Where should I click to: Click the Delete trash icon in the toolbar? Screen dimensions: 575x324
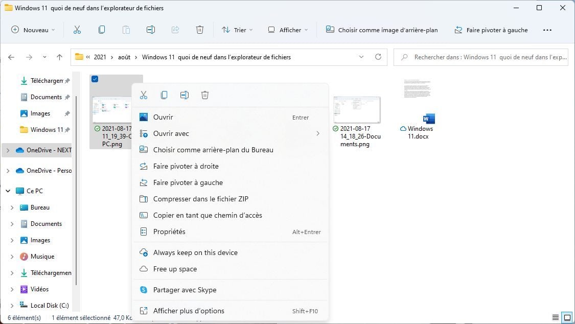pos(200,30)
